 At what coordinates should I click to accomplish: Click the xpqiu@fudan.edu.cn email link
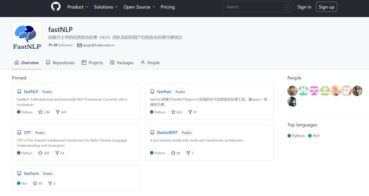[x=98, y=45]
